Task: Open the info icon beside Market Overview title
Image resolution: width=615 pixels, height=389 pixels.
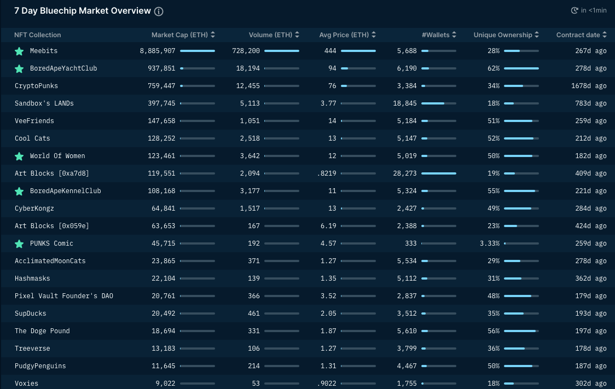Action: (159, 11)
